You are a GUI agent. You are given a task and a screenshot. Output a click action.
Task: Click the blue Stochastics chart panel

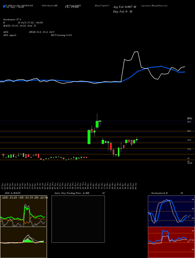point(171,211)
